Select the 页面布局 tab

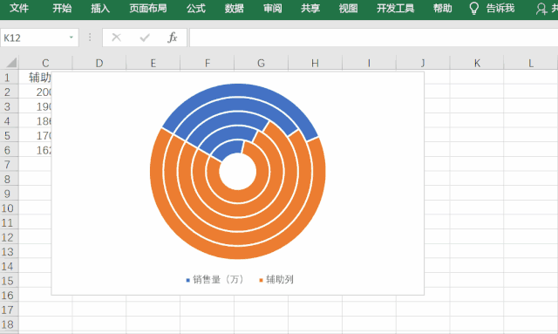[x=148, y=8]
